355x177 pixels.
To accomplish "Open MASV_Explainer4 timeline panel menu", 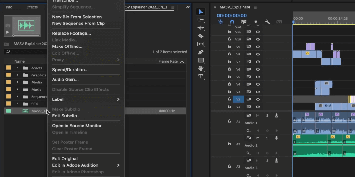I will (x=255, y=7).
